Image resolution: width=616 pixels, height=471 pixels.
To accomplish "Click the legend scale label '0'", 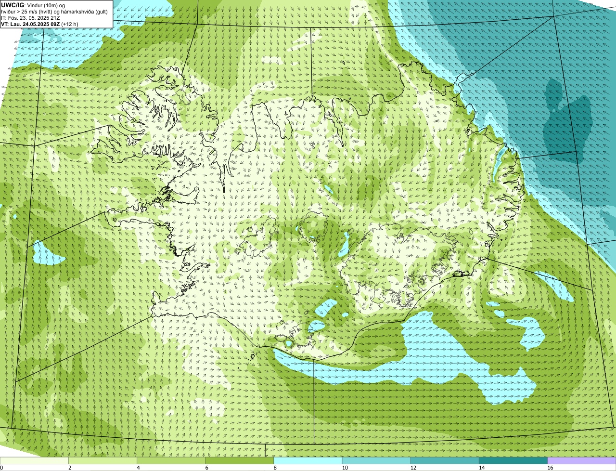I will pyautogui.click(x=1, y=468).
